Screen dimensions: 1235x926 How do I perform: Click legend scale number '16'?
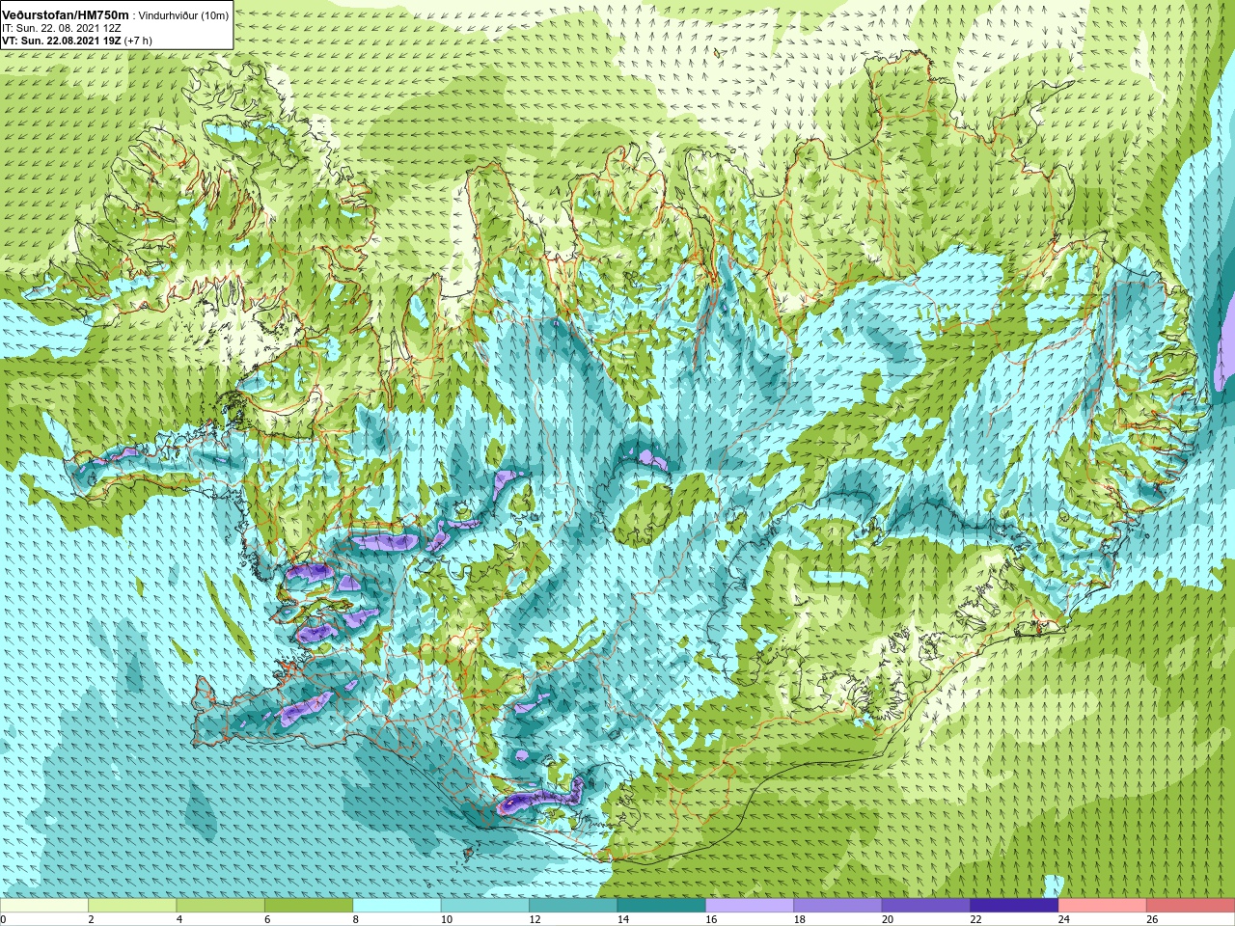(711, 919)
